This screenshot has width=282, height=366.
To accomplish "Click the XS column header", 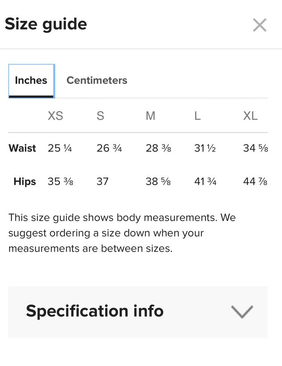I will coord(55,116).
